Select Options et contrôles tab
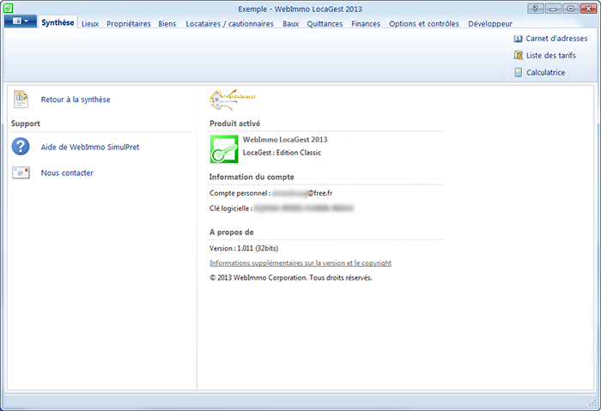The height and width of the screenshot is (411, 601). (424, 24)
